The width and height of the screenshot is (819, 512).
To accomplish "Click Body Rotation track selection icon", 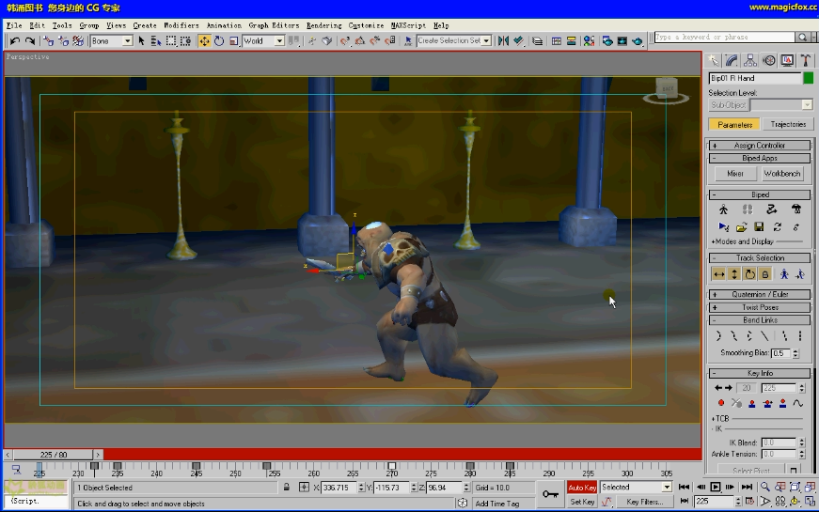I will point(749,274).
